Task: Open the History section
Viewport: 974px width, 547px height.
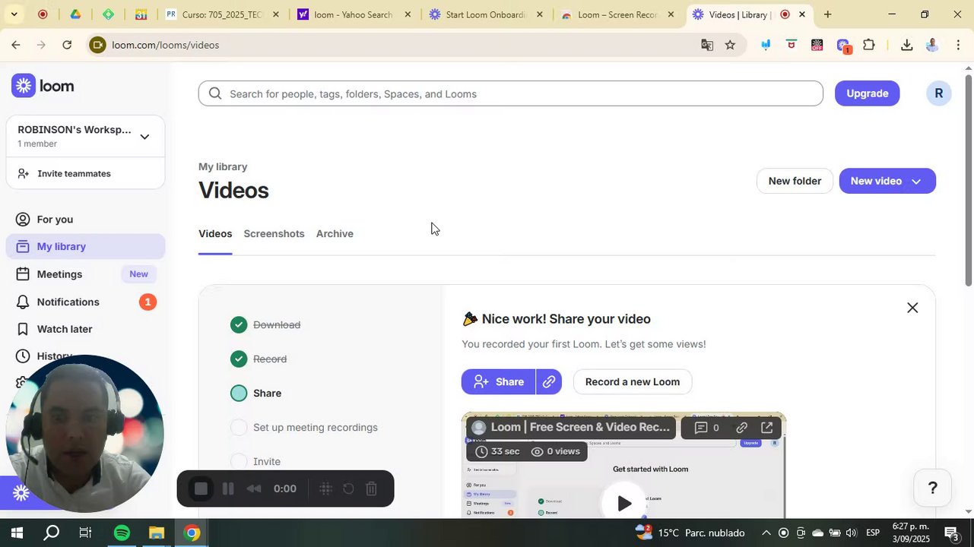Action: coord(54,356)
